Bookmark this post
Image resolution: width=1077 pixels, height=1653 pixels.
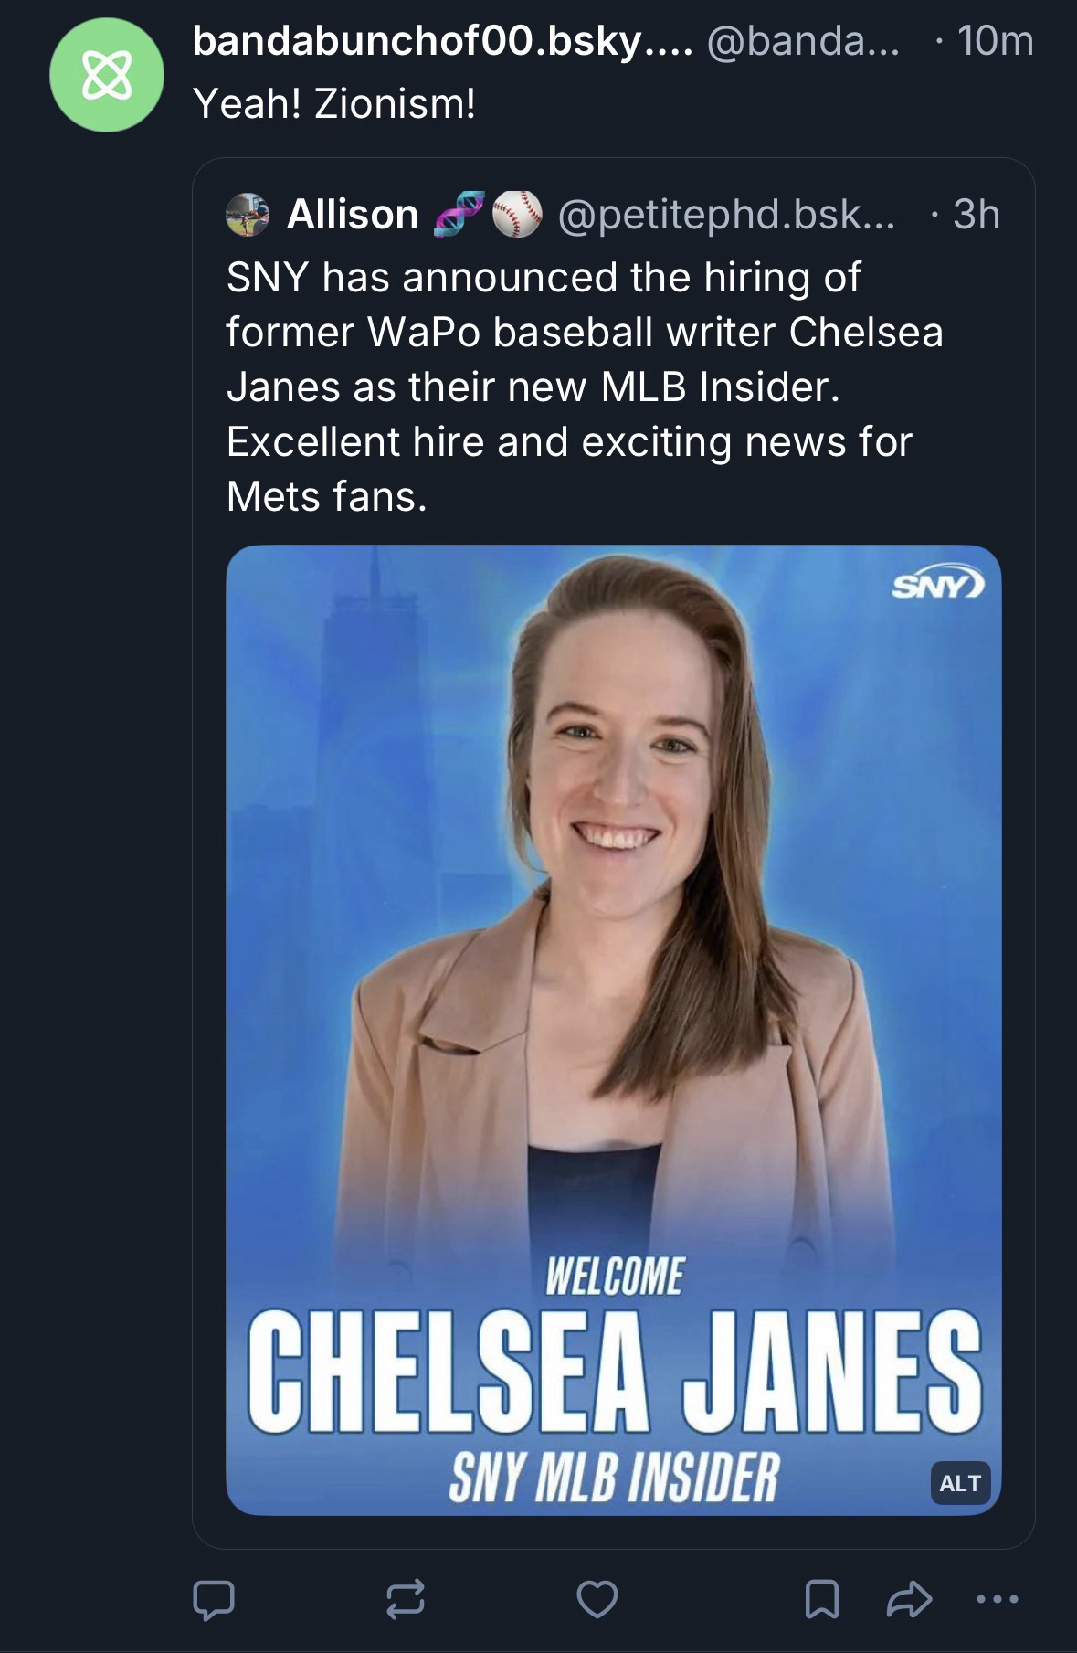[x=821, y=1599]
